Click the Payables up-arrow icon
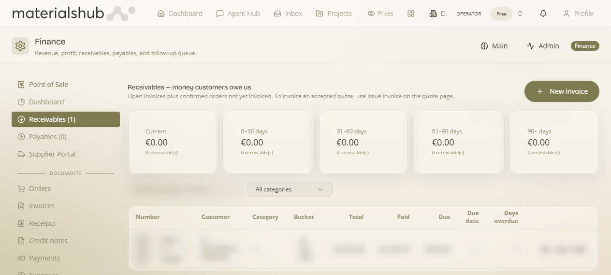Viewport: 611px width, 275px height. click(x=21, y=137)
